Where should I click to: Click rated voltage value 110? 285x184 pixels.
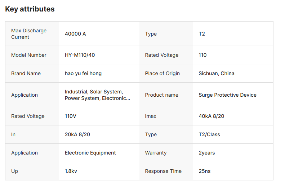tap(202, 55)
